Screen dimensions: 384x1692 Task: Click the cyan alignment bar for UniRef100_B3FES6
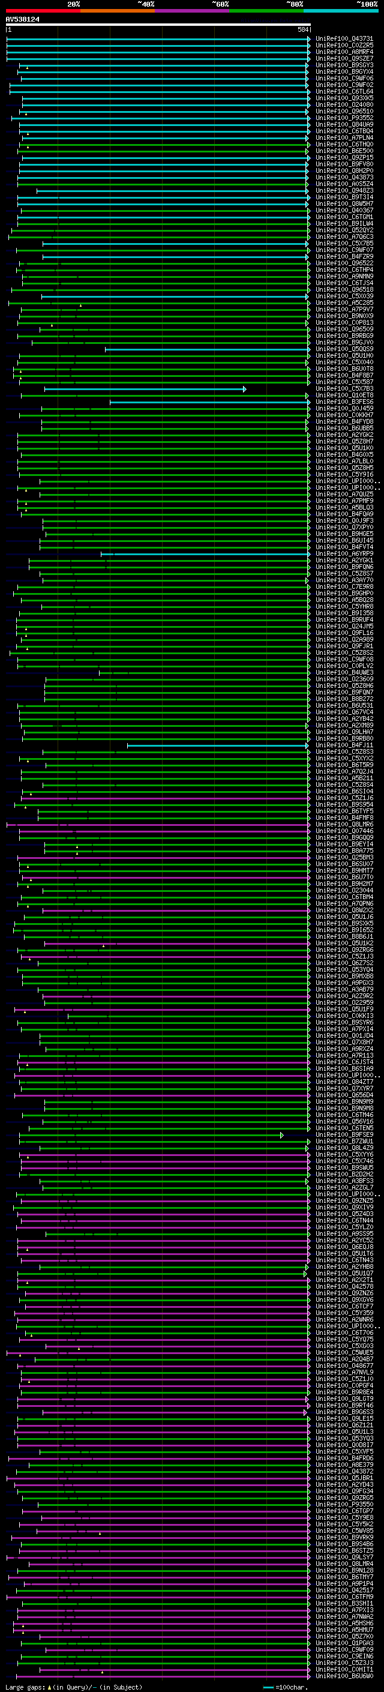[x=210, y=402]
